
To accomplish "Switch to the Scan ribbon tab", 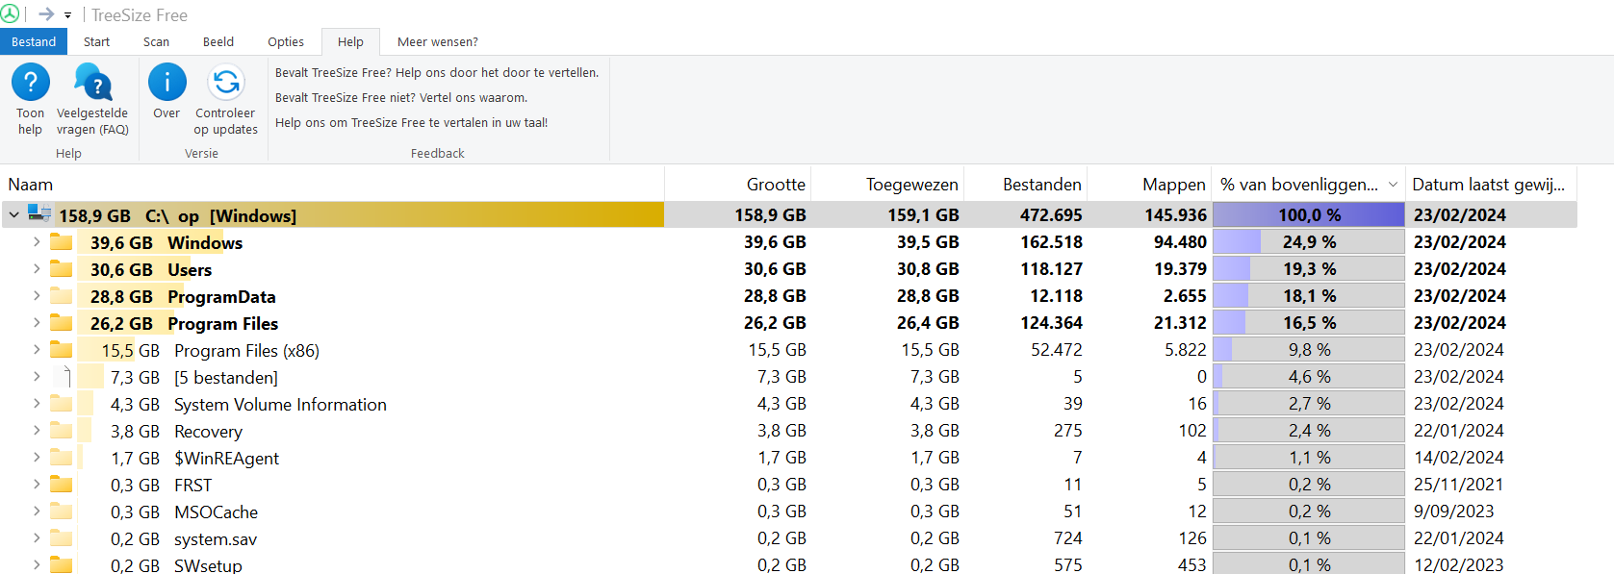I will coord(156,42).
